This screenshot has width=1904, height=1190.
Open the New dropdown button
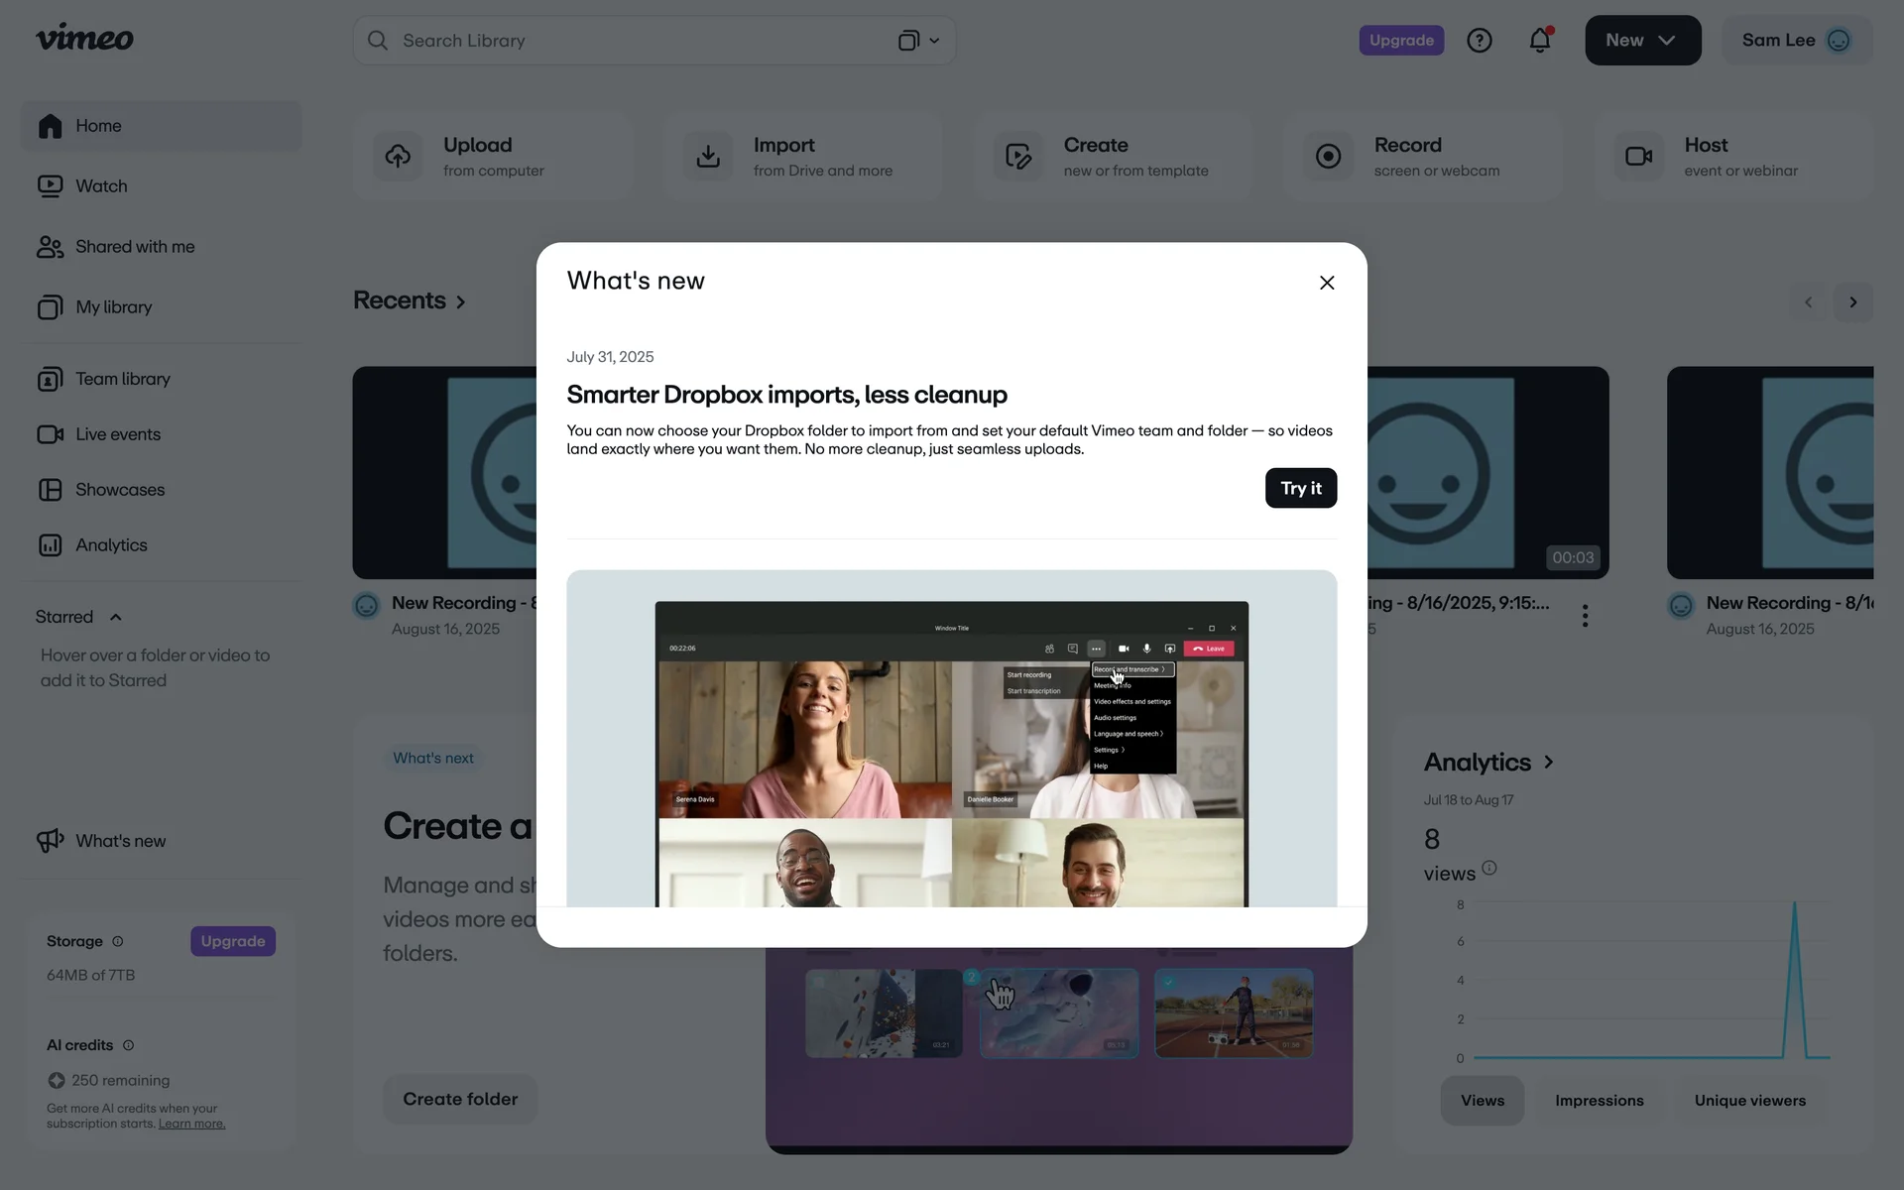point(1642,41)
